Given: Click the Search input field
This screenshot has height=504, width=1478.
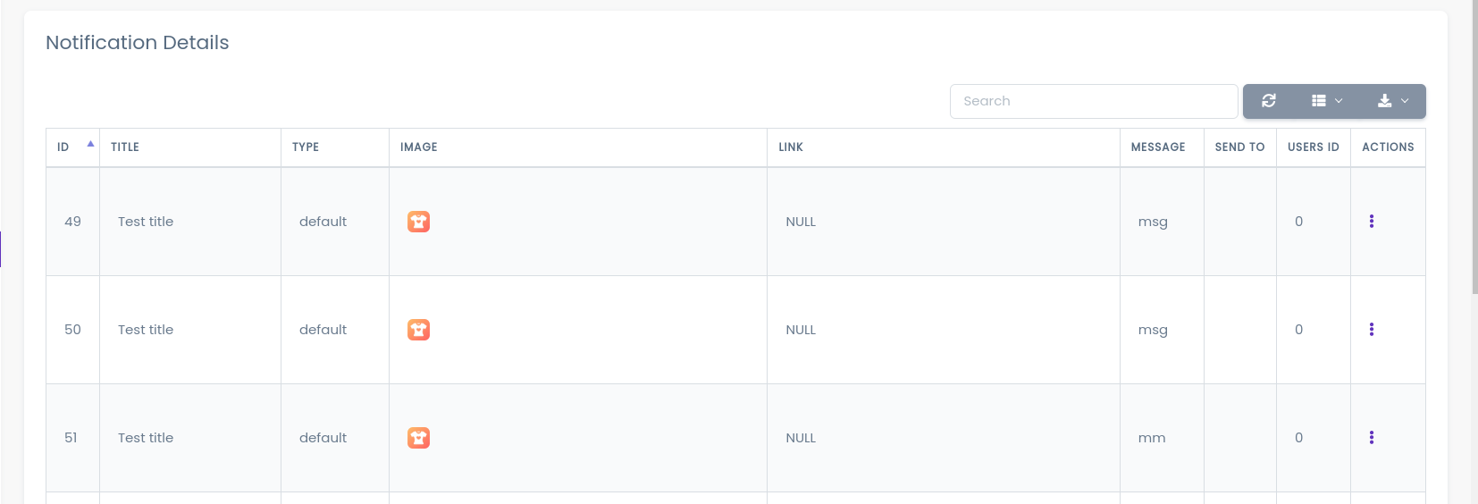Looking at the screenshot, I should (1093, 101).
